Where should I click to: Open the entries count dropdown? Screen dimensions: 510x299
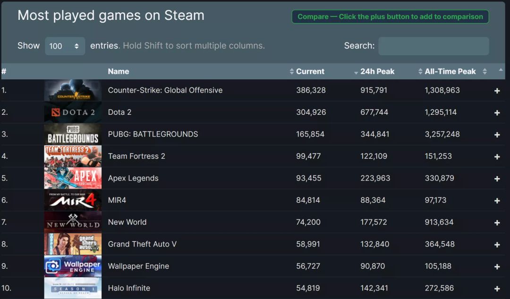pyautogui.click(x=65, y=46)
